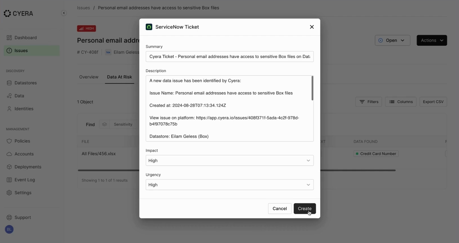
Task: Click the Box icon next to Eilam Geless
Action: (108, 52)
